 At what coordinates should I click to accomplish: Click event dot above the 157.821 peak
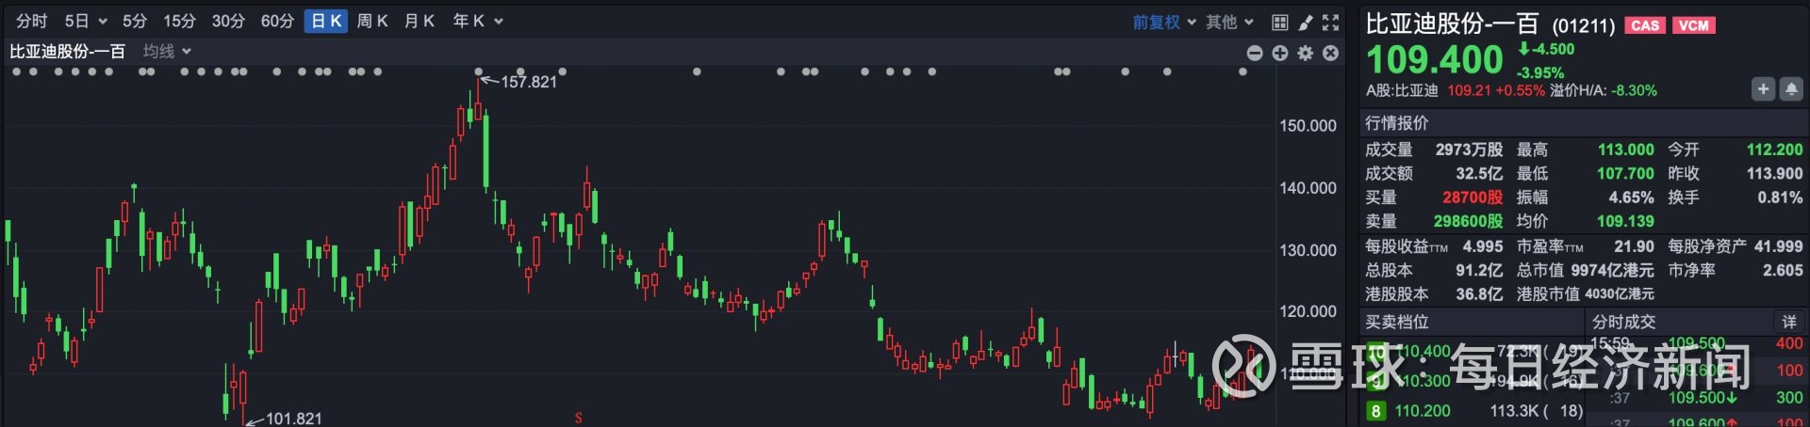[479, 71]
